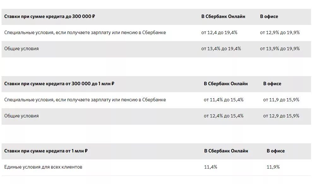This screenshot has height=184, width=312.
Task: Select the "от 12,4% до 15,4%" online rate
Action: (224, 116)
